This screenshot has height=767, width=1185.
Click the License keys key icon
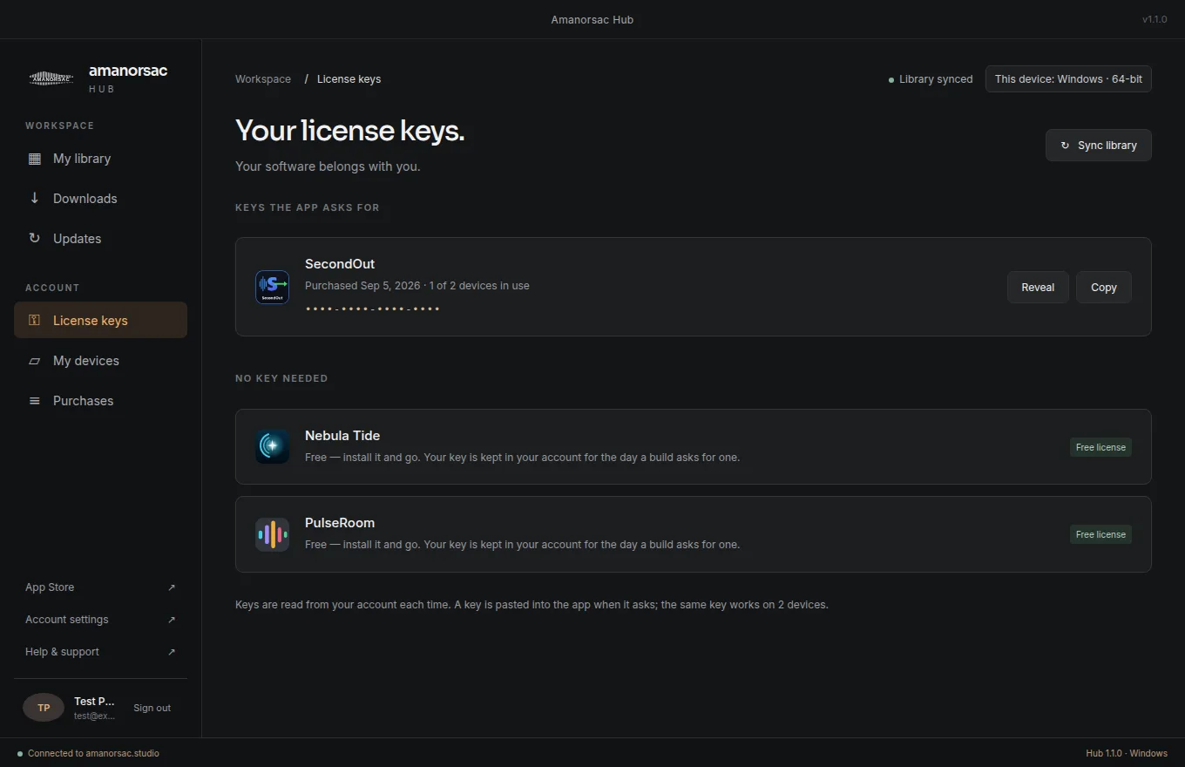coord(35,320)
